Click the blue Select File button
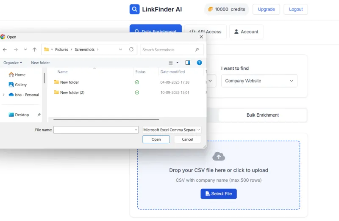The height and width of the screenshot is (221, 339). pyautogui.click(x=219, y=194)
